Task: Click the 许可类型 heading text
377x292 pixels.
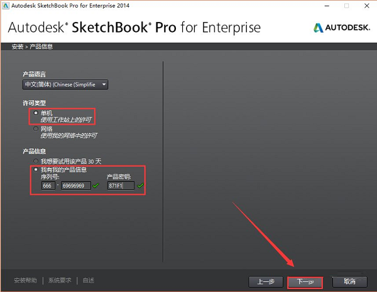Action: click(x=34, y=103)
